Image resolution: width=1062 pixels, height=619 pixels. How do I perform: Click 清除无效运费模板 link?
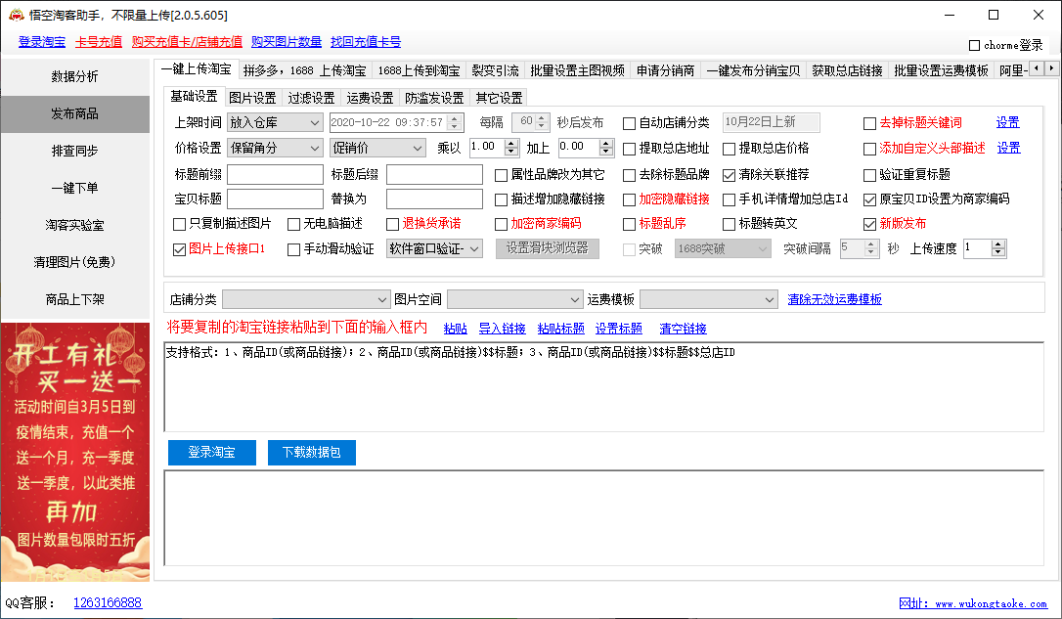pos(834,299)
